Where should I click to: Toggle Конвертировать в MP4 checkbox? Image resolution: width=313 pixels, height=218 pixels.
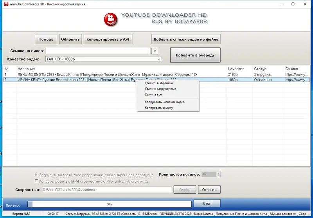pos(36,181)
